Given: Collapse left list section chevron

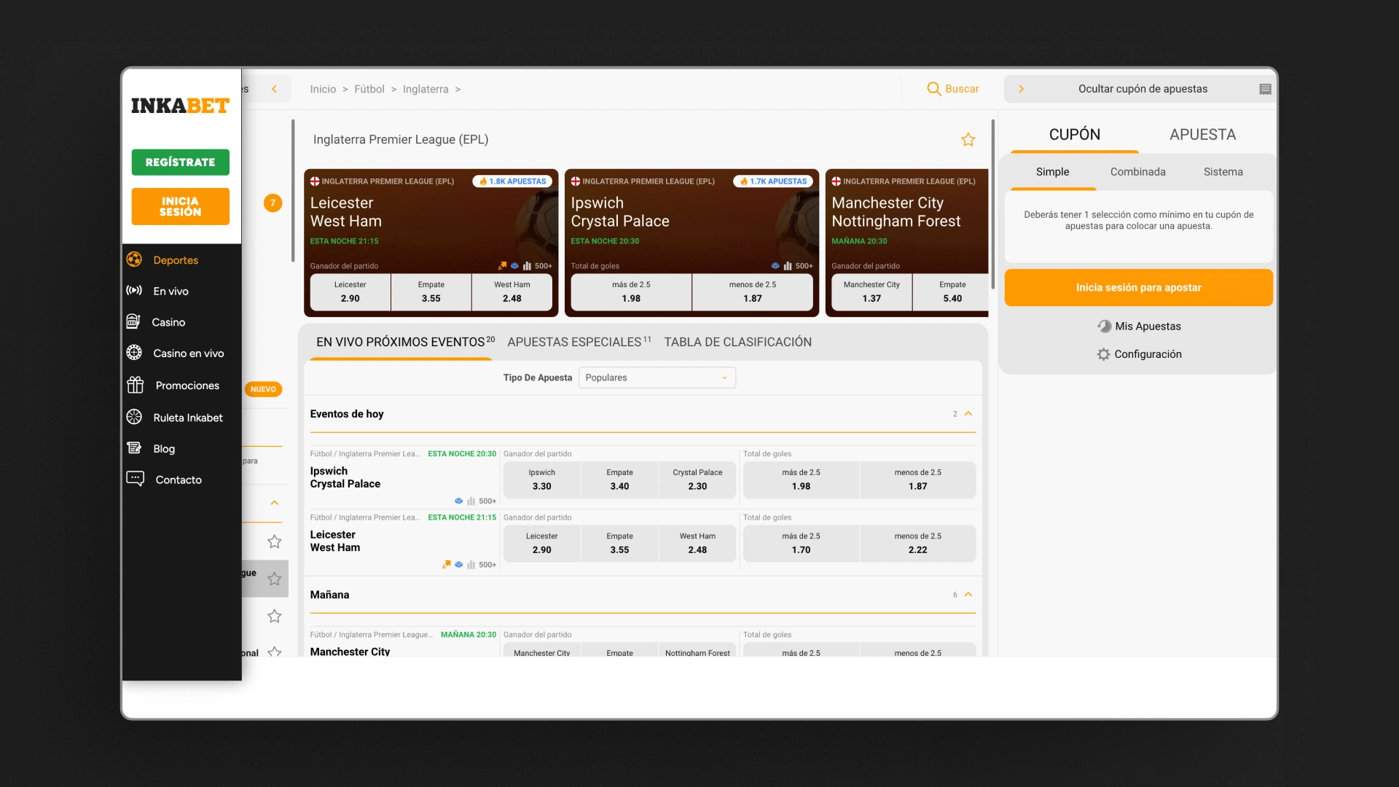Looking at the screenshot, I should 274,503.
